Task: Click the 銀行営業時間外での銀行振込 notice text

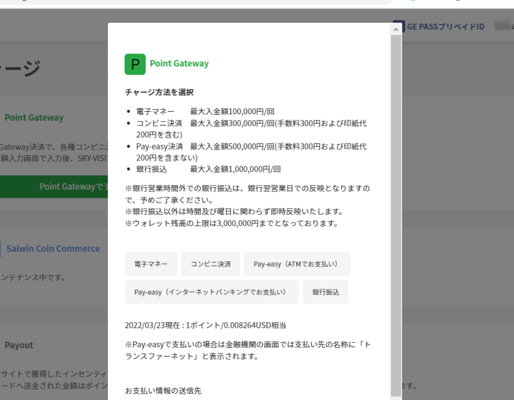Action: click(x=247, y=194)
